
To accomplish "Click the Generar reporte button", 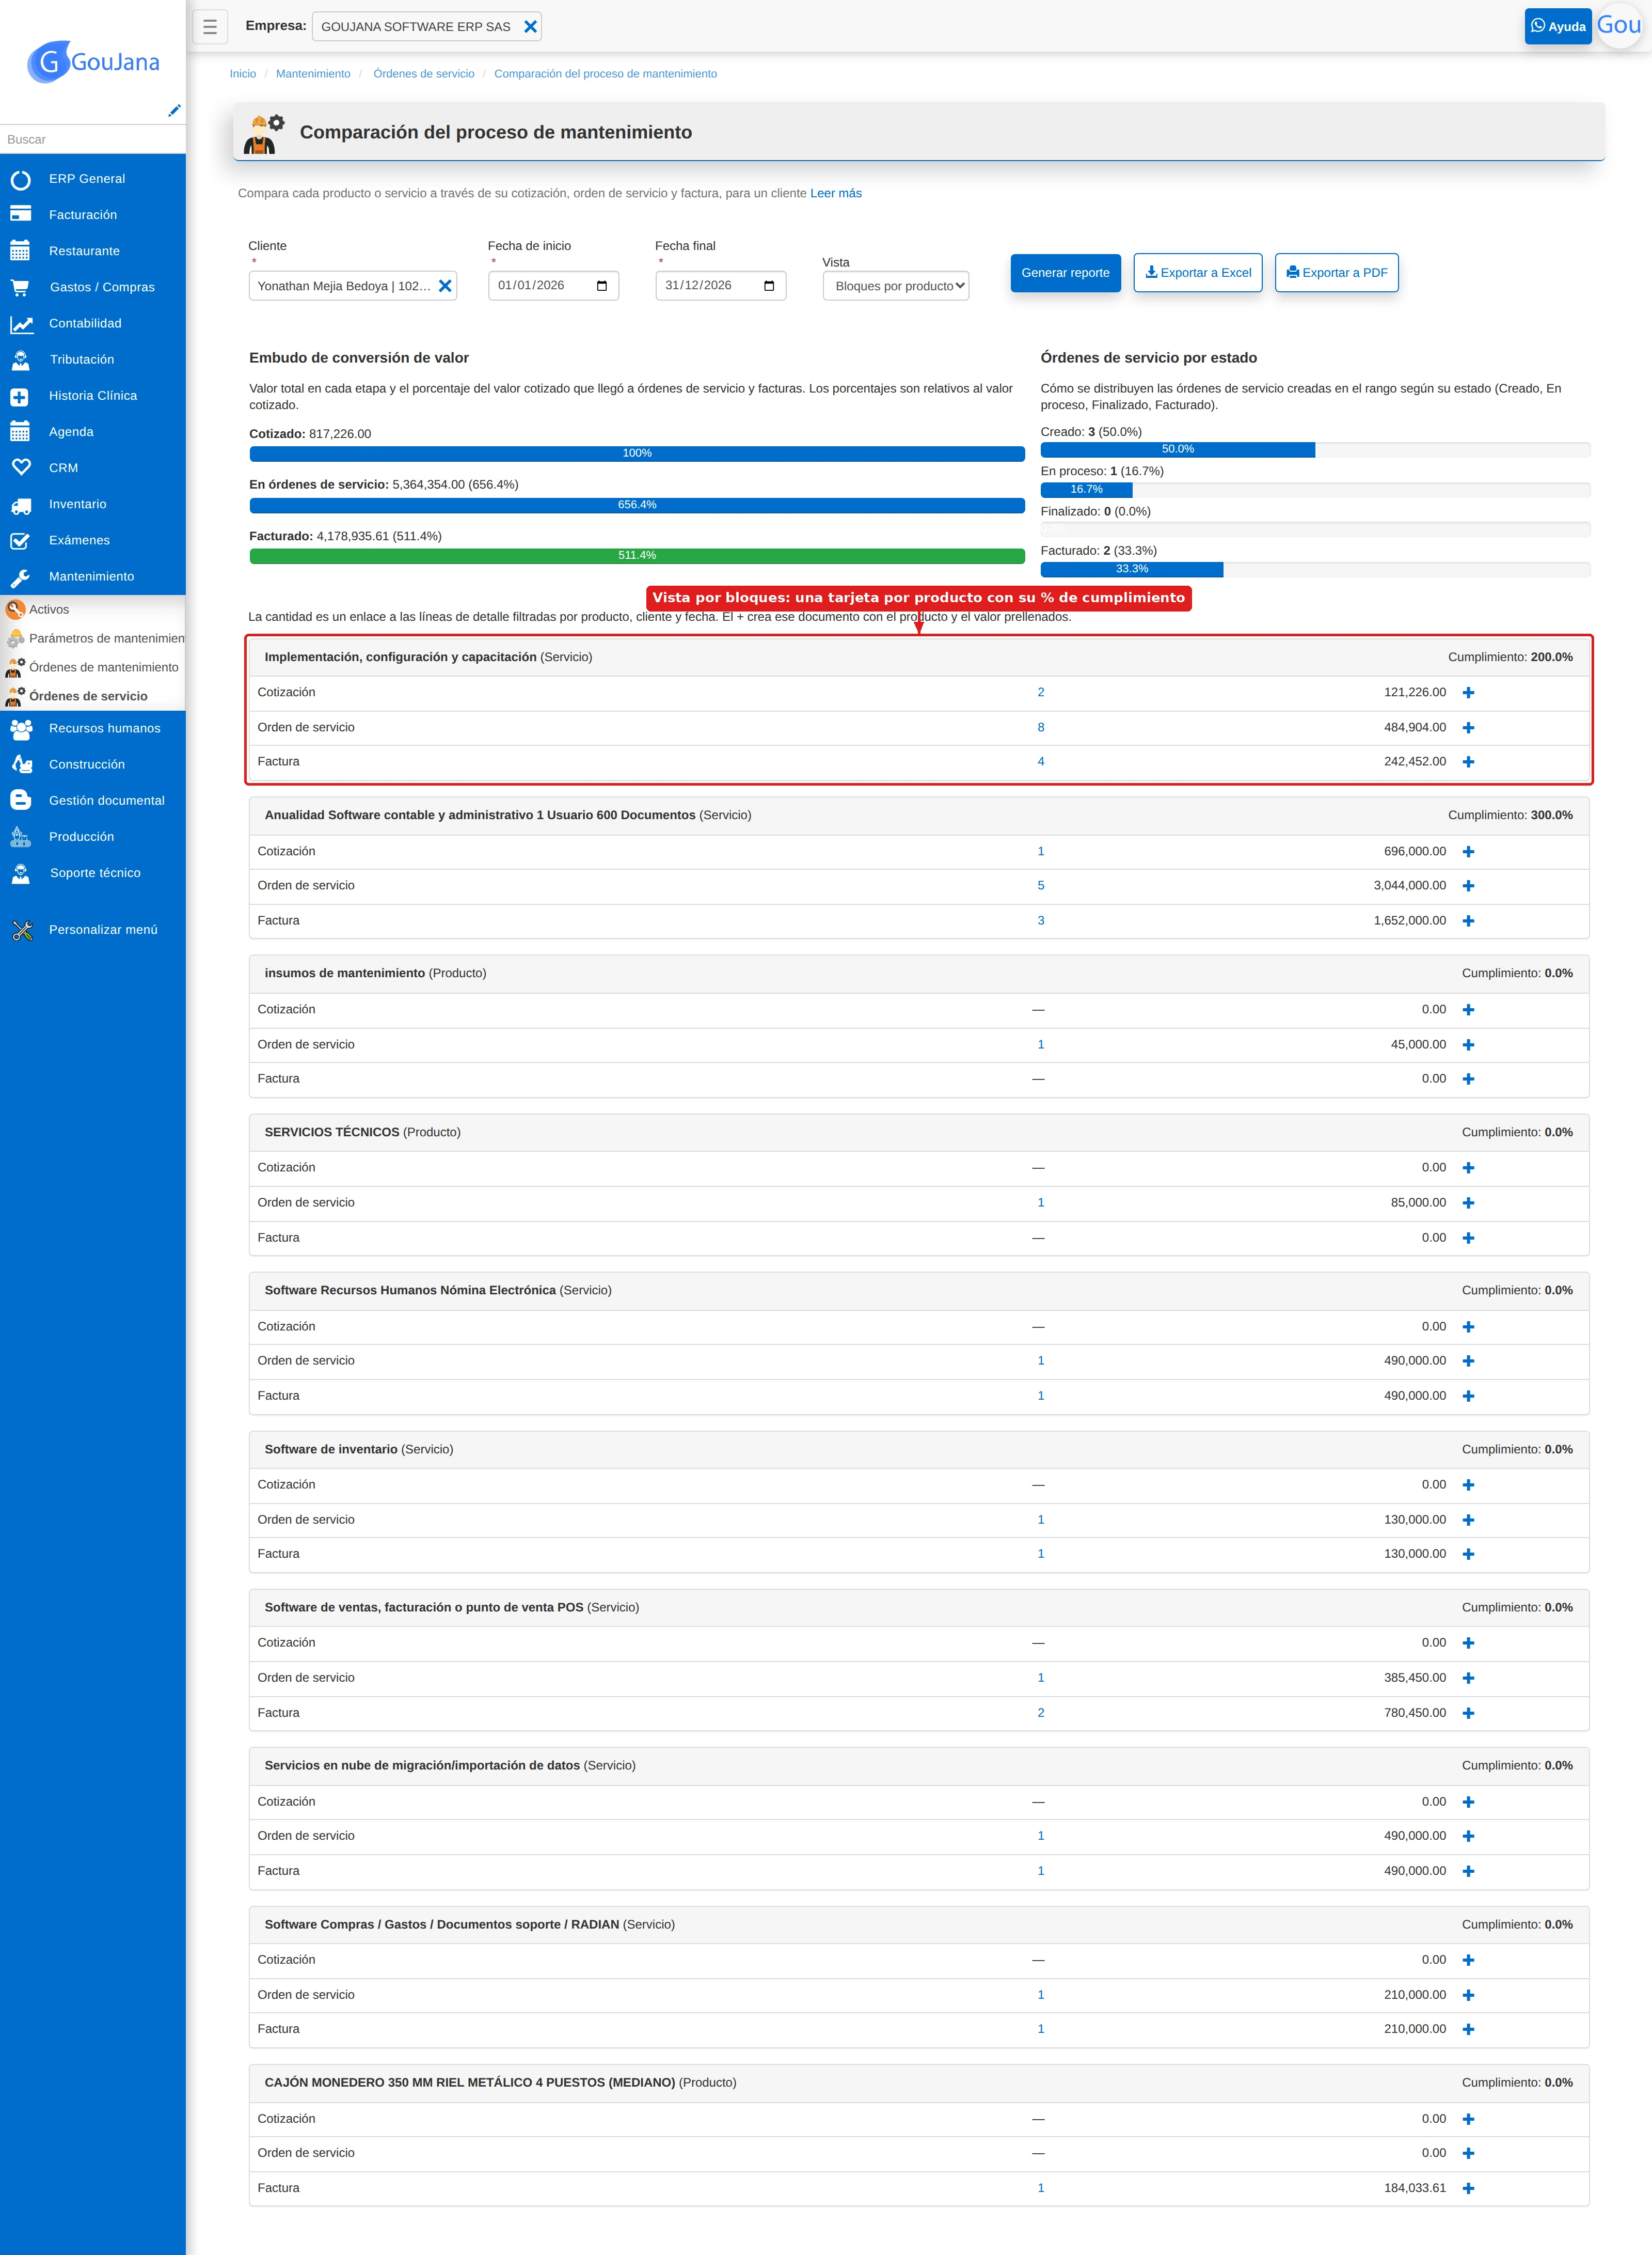I will [x=1065, y=273].
